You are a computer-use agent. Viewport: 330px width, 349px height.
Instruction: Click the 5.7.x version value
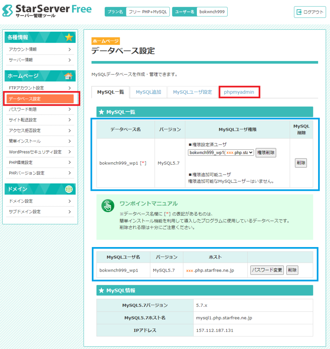[x=202, y=305]
